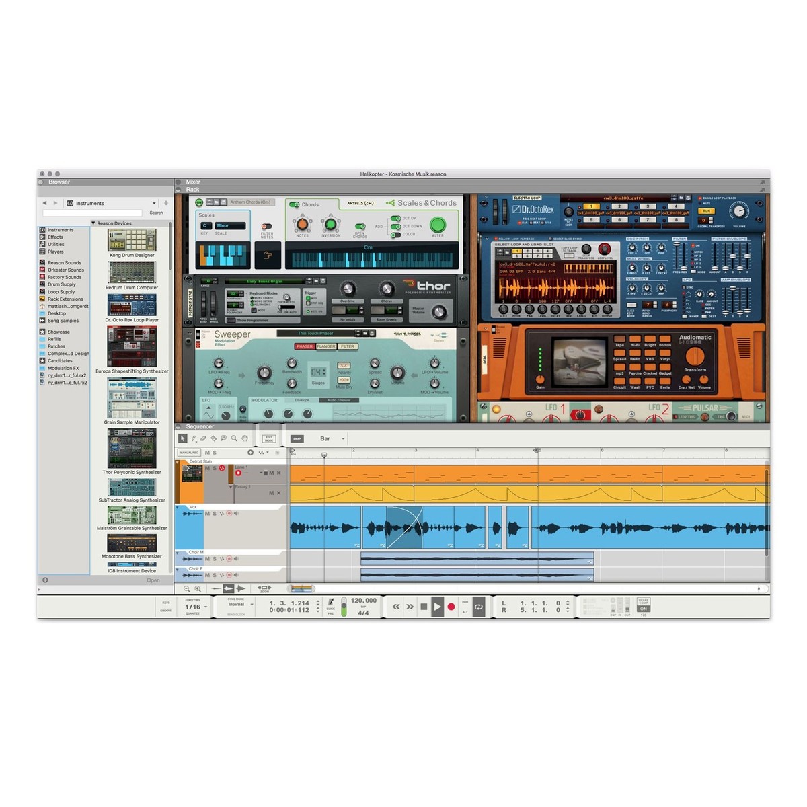Select Instruments in the browser sidebar
The width and height of the screenshot is (807, 807).
[61, 230]
